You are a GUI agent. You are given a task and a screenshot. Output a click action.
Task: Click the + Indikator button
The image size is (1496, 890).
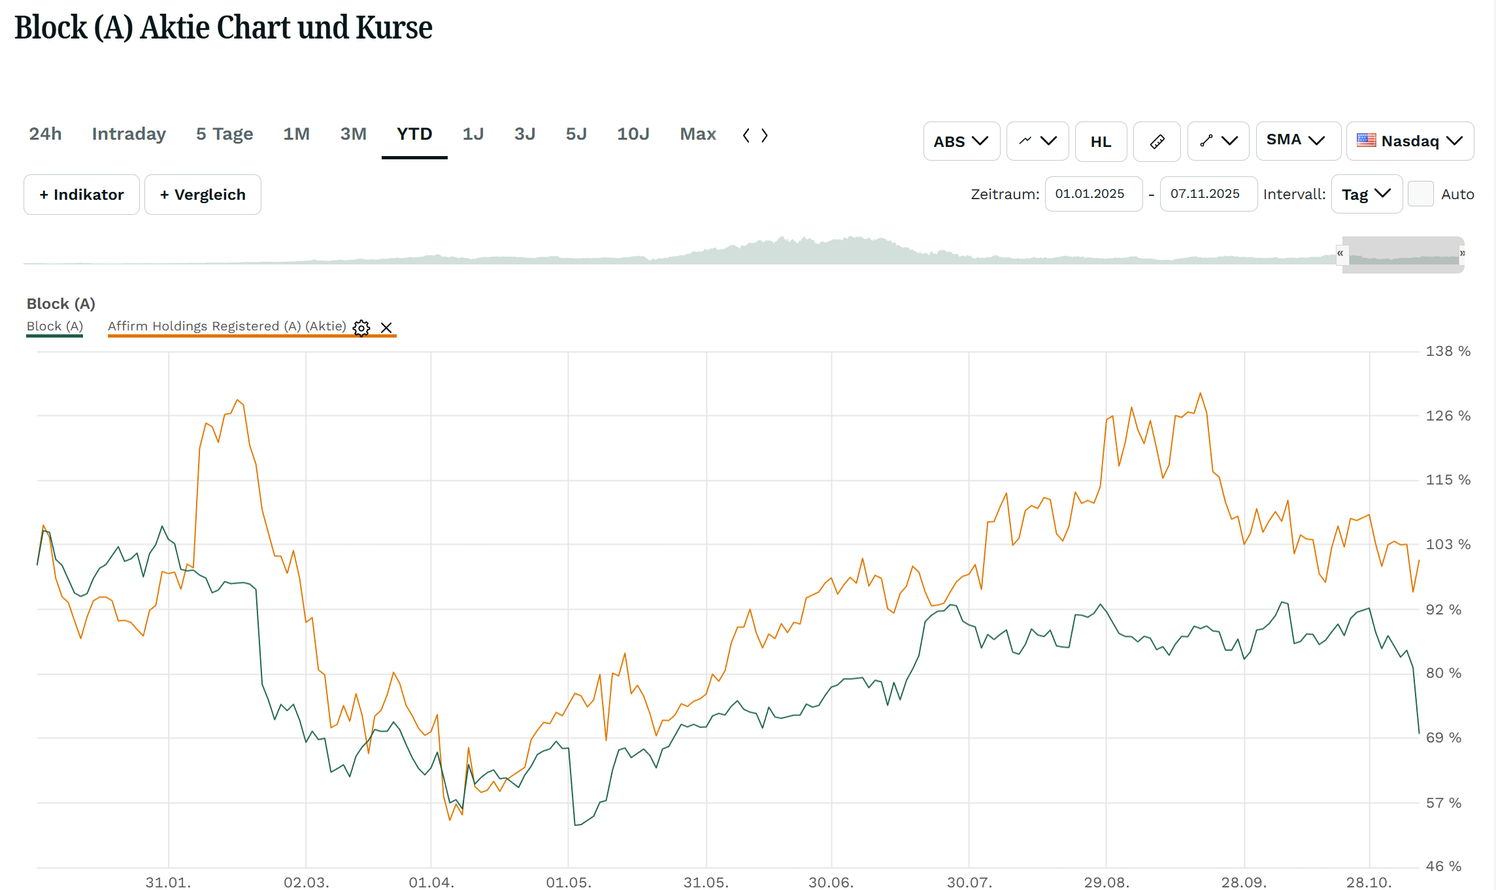[x=81, y=195]
